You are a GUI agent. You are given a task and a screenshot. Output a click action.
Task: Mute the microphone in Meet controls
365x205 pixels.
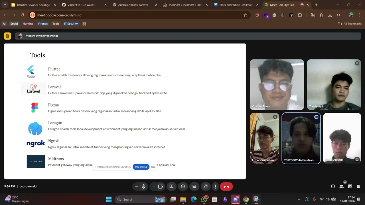click(x=144, y=186)
